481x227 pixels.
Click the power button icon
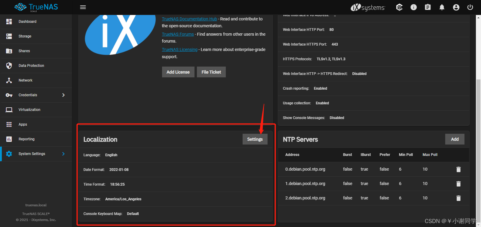[x=470, y=7]
